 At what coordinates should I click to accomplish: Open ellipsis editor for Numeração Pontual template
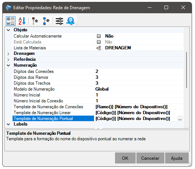(x=180, y=119)
